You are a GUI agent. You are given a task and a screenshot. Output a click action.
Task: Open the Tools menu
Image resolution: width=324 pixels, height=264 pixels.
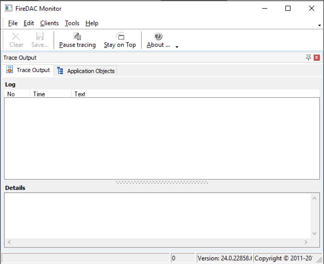pos(72,23)
